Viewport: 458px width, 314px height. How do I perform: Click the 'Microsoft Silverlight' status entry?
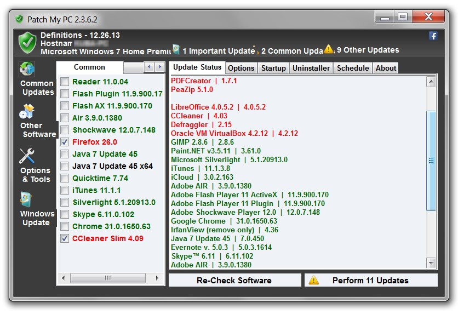click(x=230, y=159)
